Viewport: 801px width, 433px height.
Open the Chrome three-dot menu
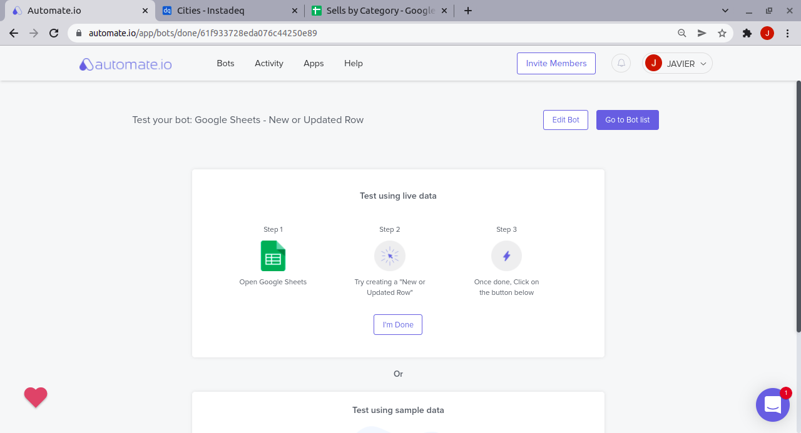787,33
